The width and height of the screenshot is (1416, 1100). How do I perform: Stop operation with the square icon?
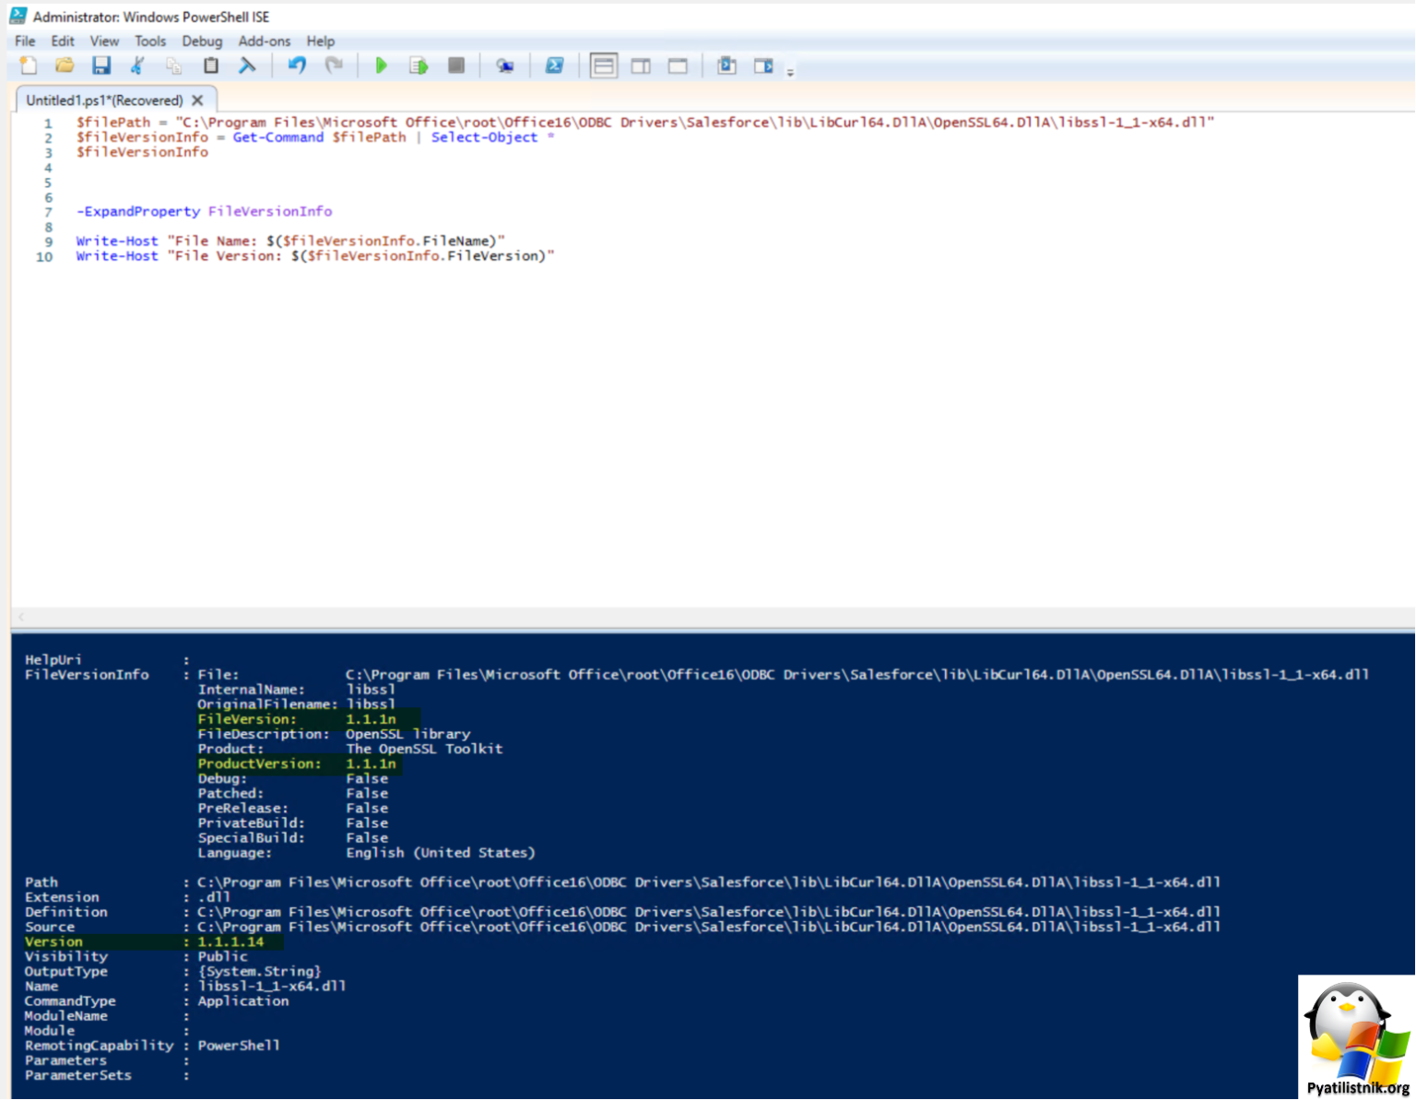[455, 65]
